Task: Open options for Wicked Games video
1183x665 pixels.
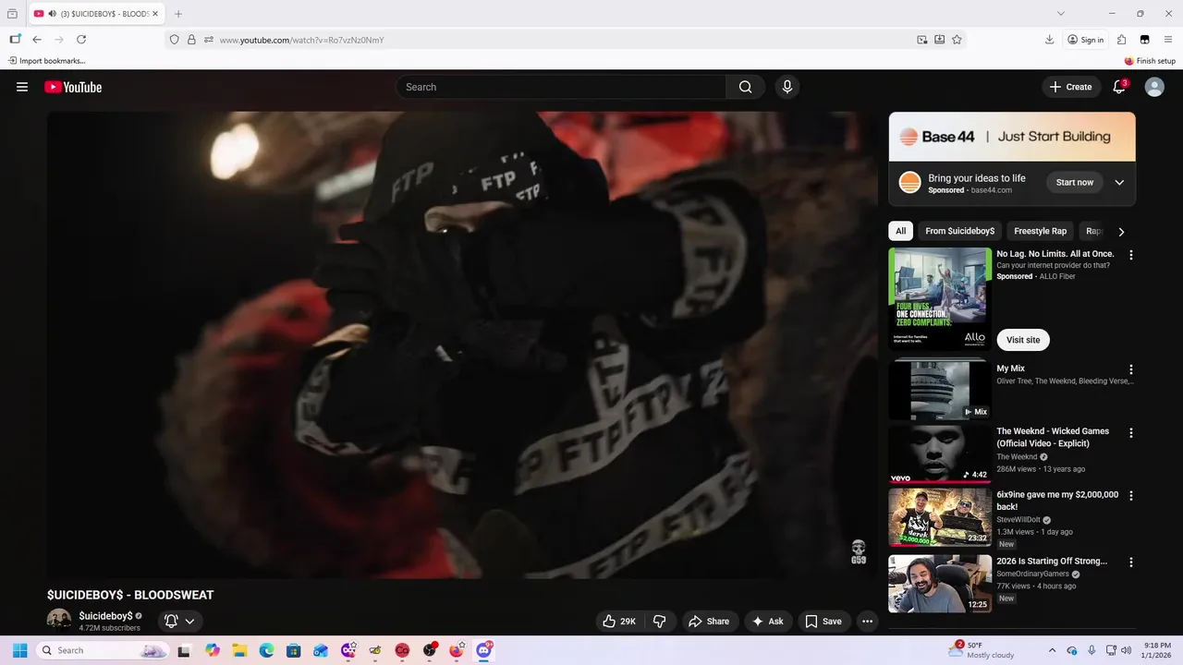Action: [1130, 432]
